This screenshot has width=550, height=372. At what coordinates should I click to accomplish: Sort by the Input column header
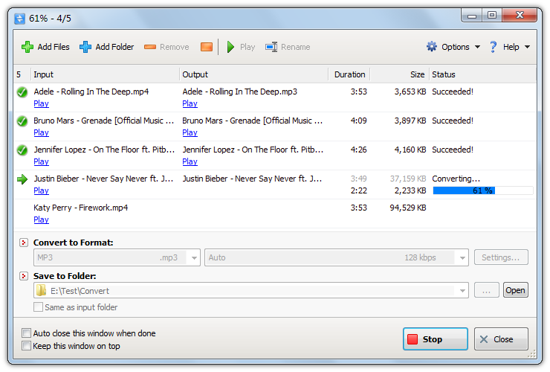105,74
